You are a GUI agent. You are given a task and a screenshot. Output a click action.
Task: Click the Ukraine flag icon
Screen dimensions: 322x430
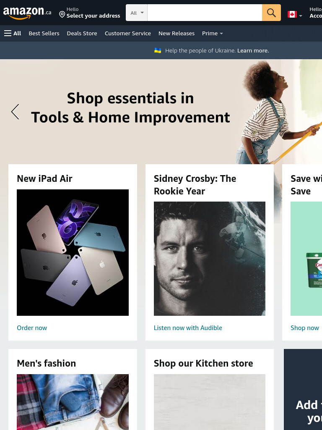[x=158, y=50]
